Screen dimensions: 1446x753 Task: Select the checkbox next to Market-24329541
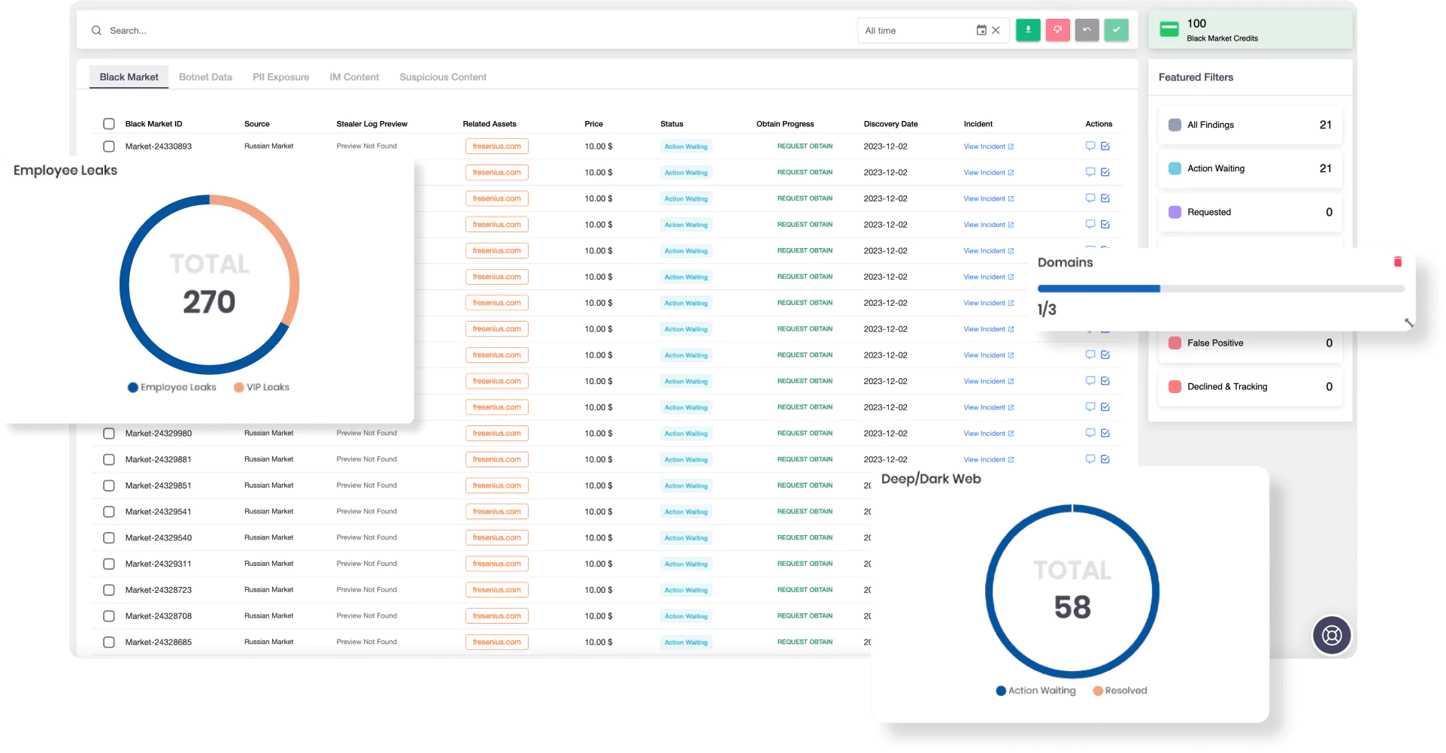(x=108, y=511)
